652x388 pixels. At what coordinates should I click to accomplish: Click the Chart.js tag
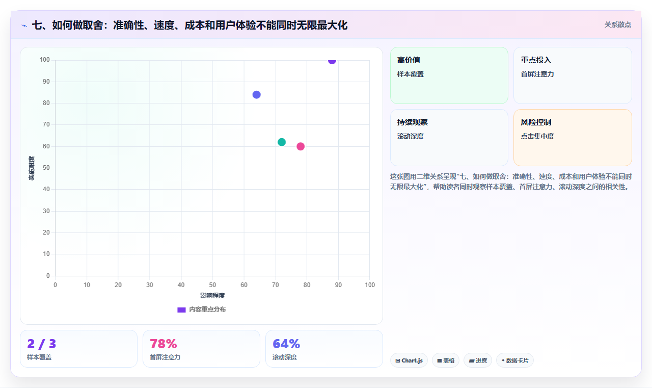pyautogui.click(x=409, y=360)
